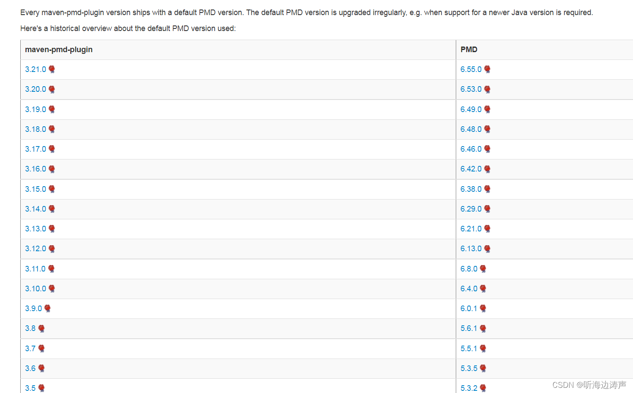
Task: Follow the PMD 5.3.5 release link
Action: coord(469,368)
